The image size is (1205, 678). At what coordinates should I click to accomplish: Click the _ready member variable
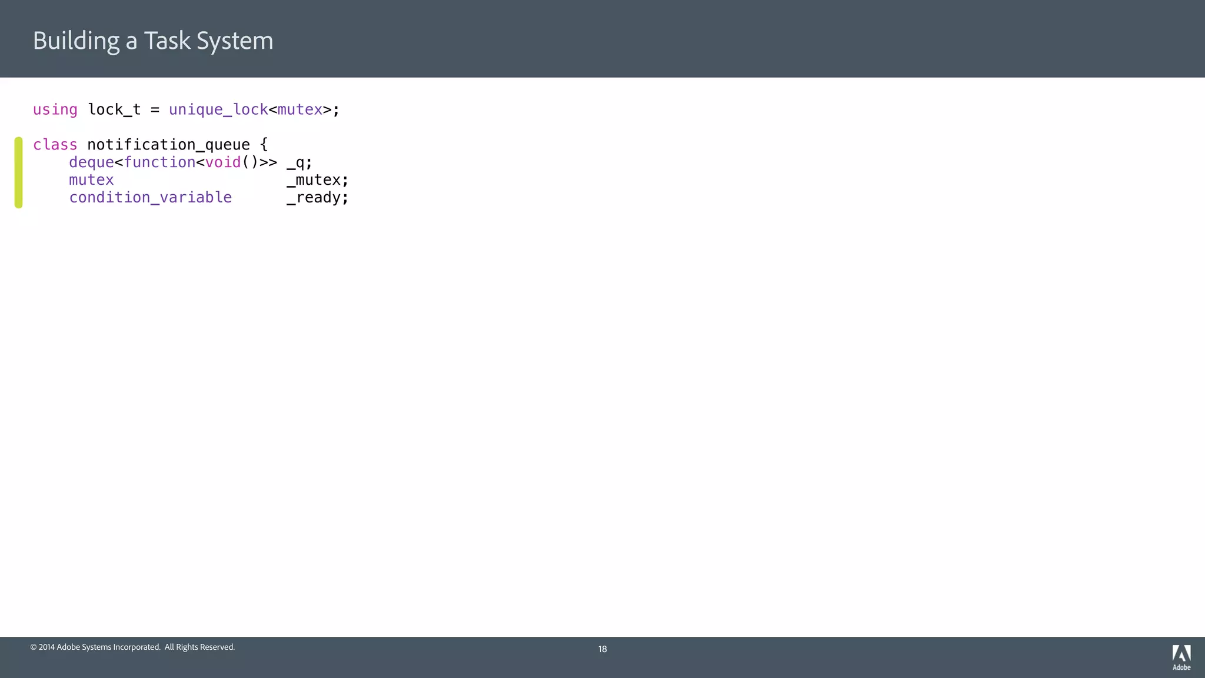pos(314,198)
